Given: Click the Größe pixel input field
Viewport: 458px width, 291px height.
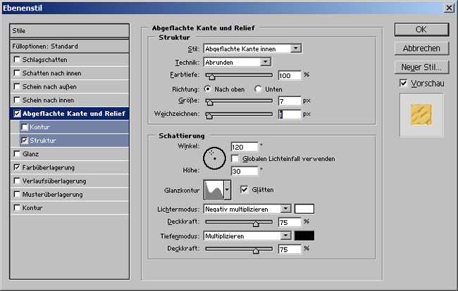Looking at the screenshot, I should click(x=290, y=101).
